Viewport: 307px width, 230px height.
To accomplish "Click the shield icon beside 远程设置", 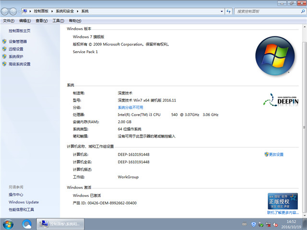I will [4, 49].
